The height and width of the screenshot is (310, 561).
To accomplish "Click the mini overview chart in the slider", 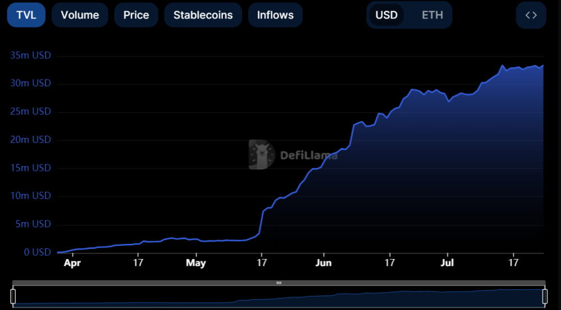I will coord(279,297).
